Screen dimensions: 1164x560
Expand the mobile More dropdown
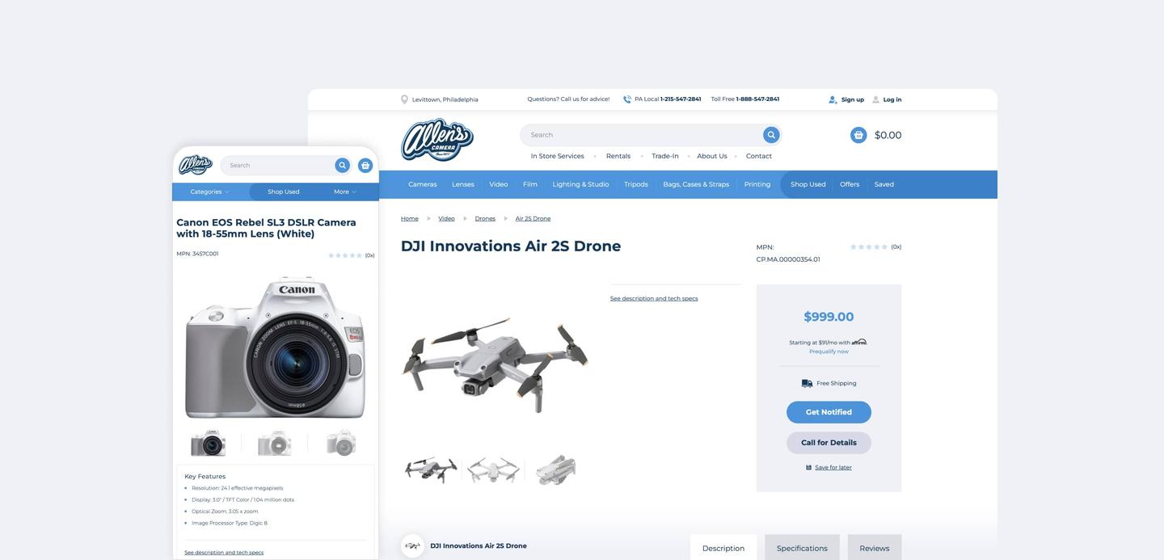[345, 192]
